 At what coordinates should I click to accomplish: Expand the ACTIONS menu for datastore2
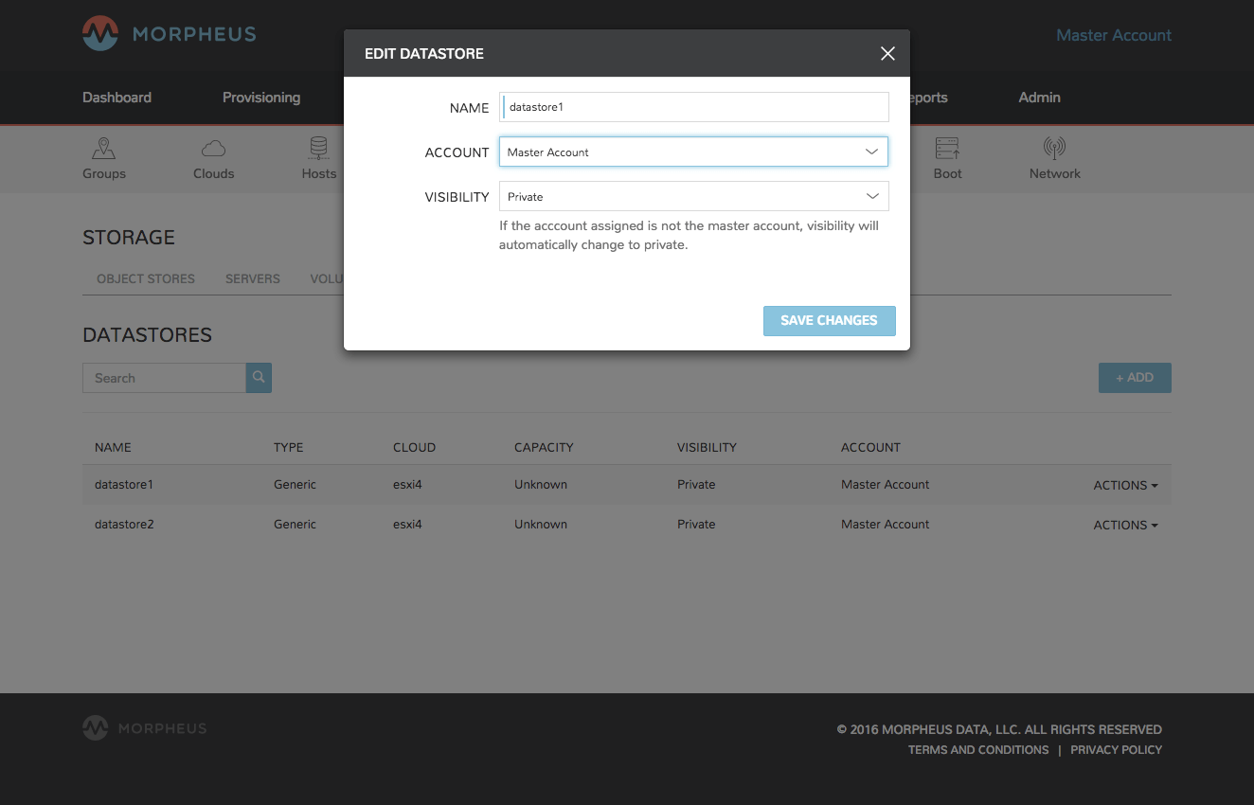[1125, 524]
